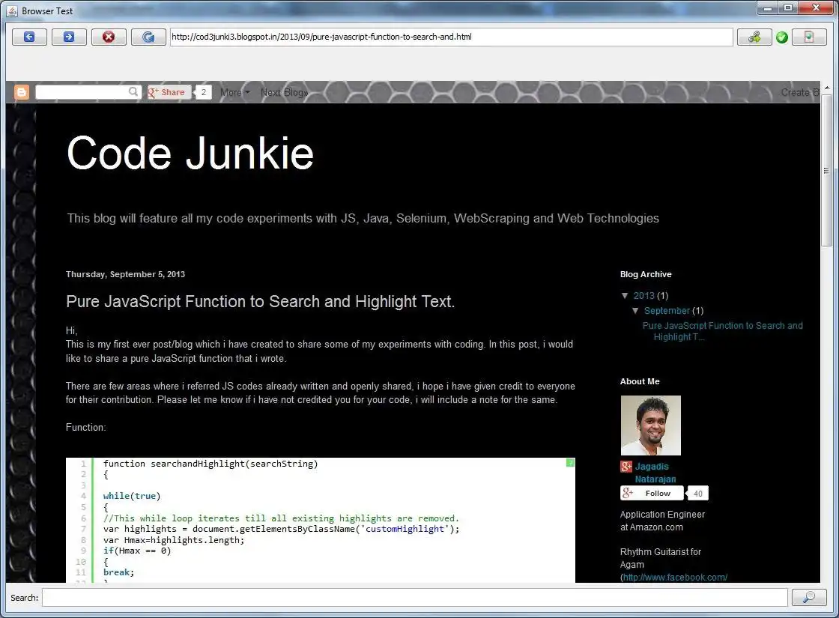
Task: Click the date Thursday, September 5, 2013
Action: pos(125,274)
